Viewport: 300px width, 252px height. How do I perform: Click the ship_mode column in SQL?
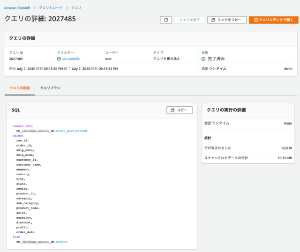coord(25,155)
